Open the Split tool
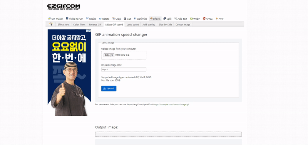Image resolution: width=308 pixels, height=145 pixels. (x=167, y=19)
